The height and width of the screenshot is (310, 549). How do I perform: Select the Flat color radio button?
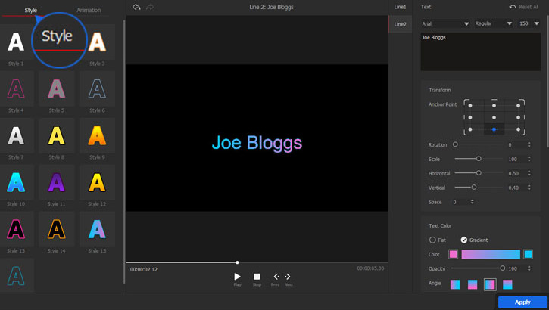point(433,240)
